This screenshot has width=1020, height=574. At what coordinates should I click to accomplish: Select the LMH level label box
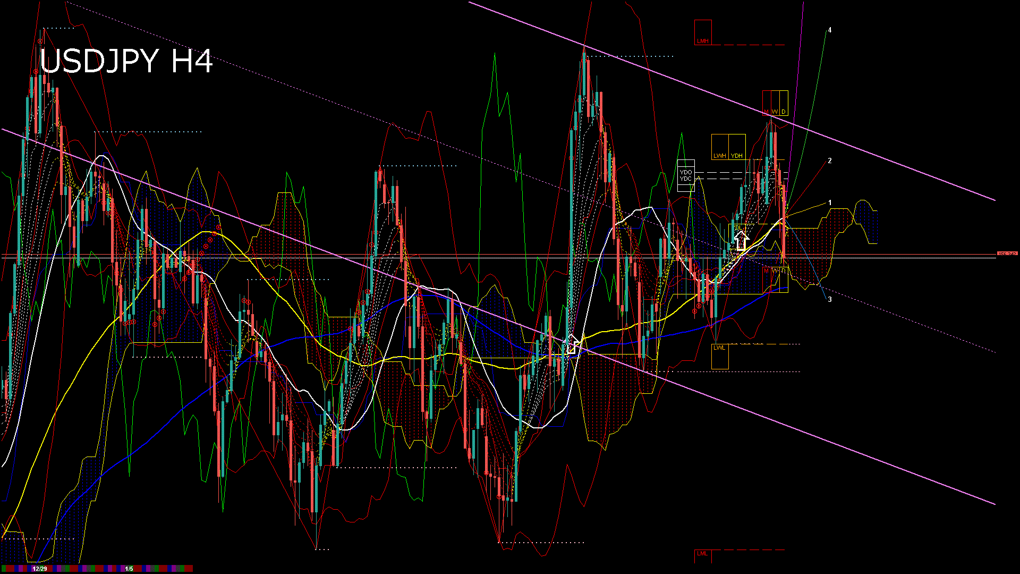(703, 32)
